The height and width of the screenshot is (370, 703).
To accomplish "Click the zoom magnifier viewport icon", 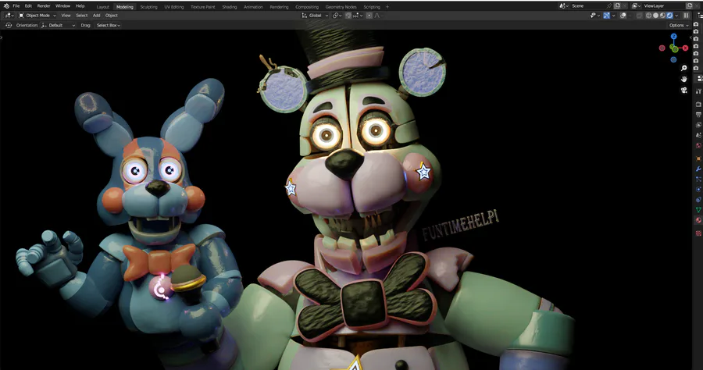I will tap(683, 68).
